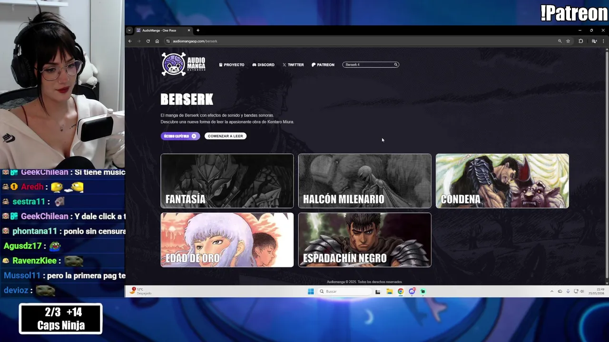This screenshot has width=609, height=342.
Task: Open the PATREON nav link
Action: click(x=323, y=65)
